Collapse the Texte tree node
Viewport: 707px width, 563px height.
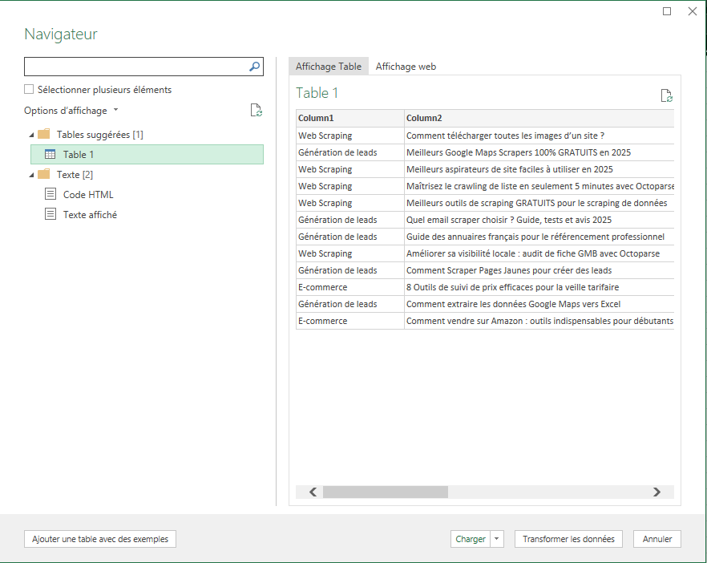[30, 174]
